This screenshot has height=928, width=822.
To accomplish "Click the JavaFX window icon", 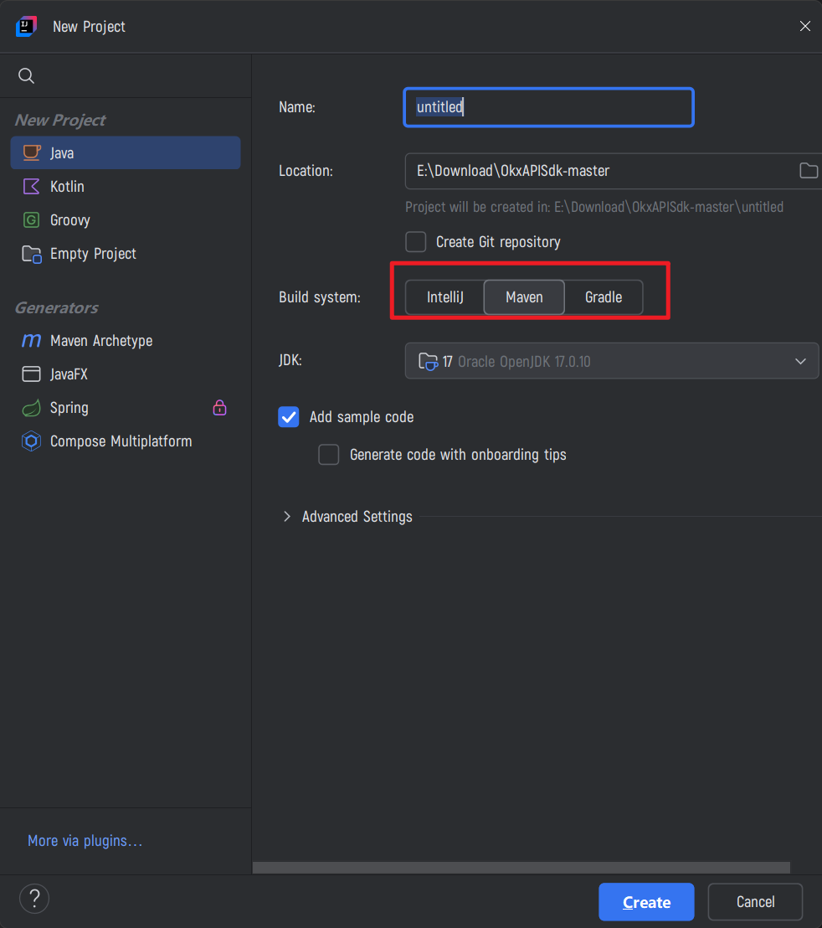I will 31,374.
